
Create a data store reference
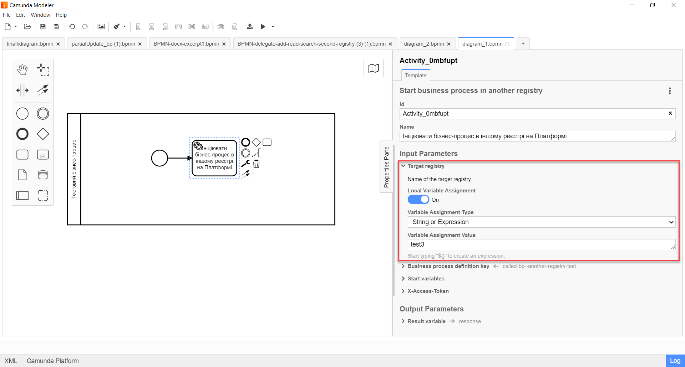click(43, 175)
